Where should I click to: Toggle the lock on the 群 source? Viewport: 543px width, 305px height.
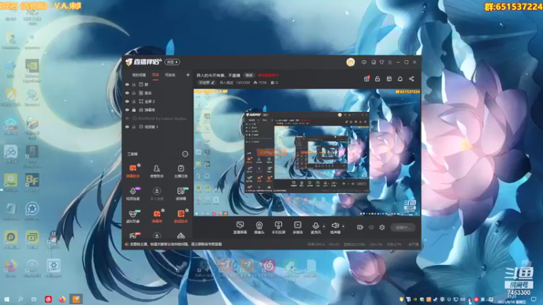(x=134, y=84)
